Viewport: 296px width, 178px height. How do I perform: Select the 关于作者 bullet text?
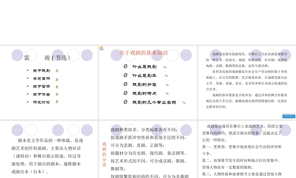pos(41,94)
